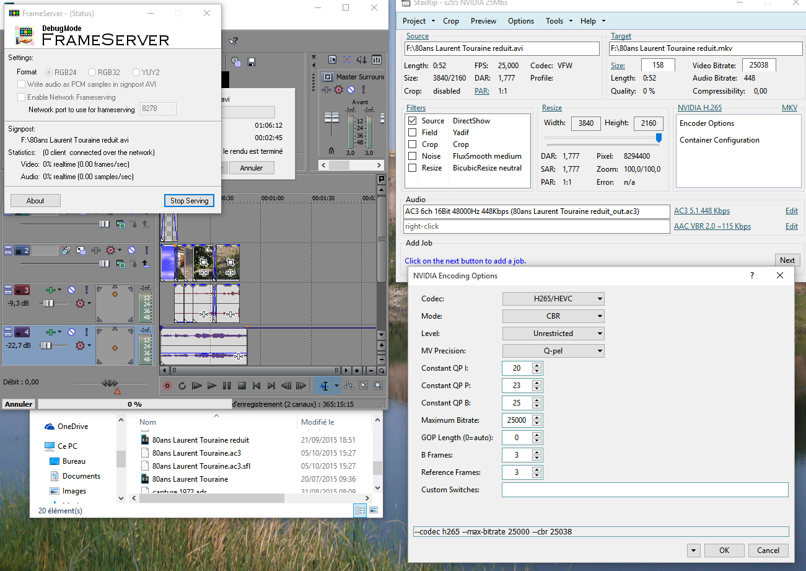Click the stepper arrows for Constant QP I

[x=537, y=368]
